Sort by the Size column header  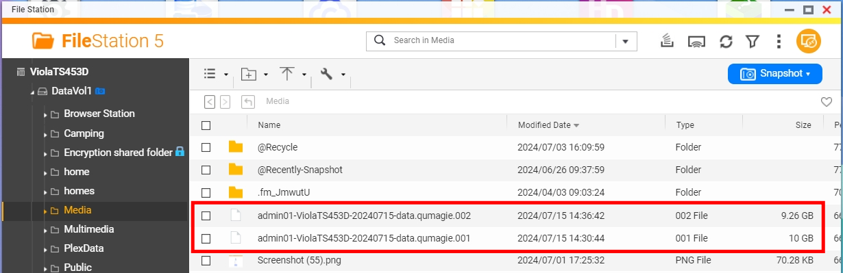[803, 125]
